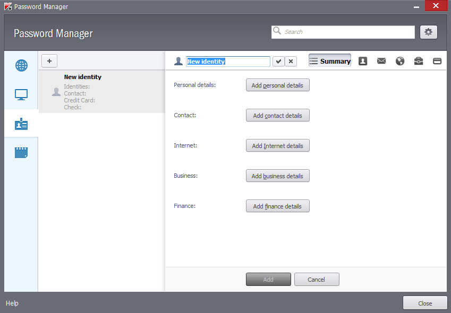This screenshot has height=313, width=451.
Task: Click the Cancel button
Action: [x=317, y=280]
